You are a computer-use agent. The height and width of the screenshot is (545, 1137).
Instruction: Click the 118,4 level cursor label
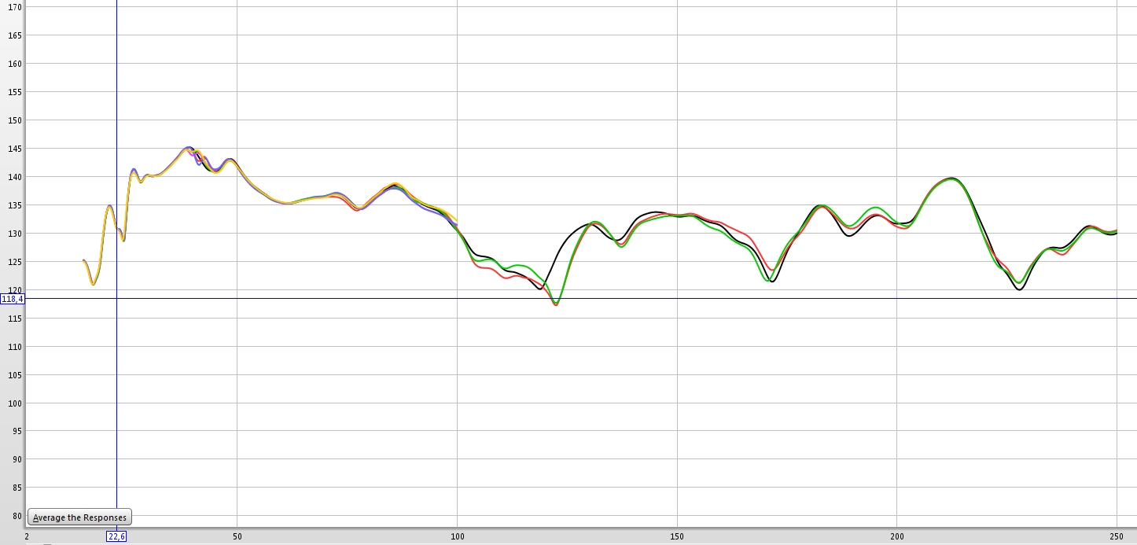(13, 299)
